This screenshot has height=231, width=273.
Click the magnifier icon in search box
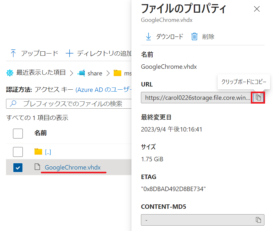tap(13, 104)
